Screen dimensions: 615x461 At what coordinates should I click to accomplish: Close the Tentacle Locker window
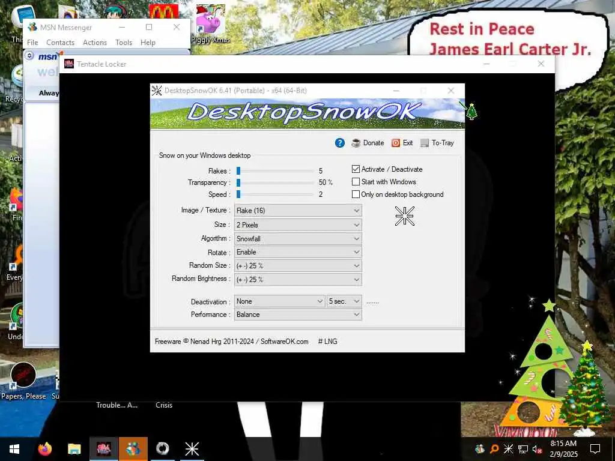click(x=541, y=64)
